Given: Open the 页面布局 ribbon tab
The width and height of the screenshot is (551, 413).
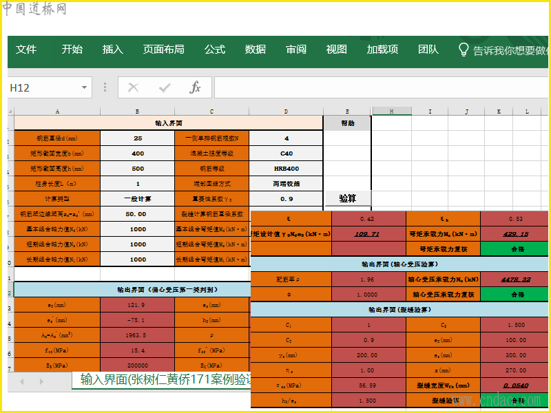Looking at the screenshot, I should click(164, 50).
